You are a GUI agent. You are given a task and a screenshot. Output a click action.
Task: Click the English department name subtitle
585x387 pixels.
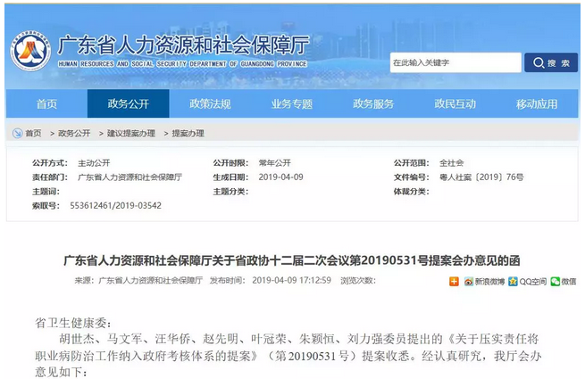[x=182, y=64]
